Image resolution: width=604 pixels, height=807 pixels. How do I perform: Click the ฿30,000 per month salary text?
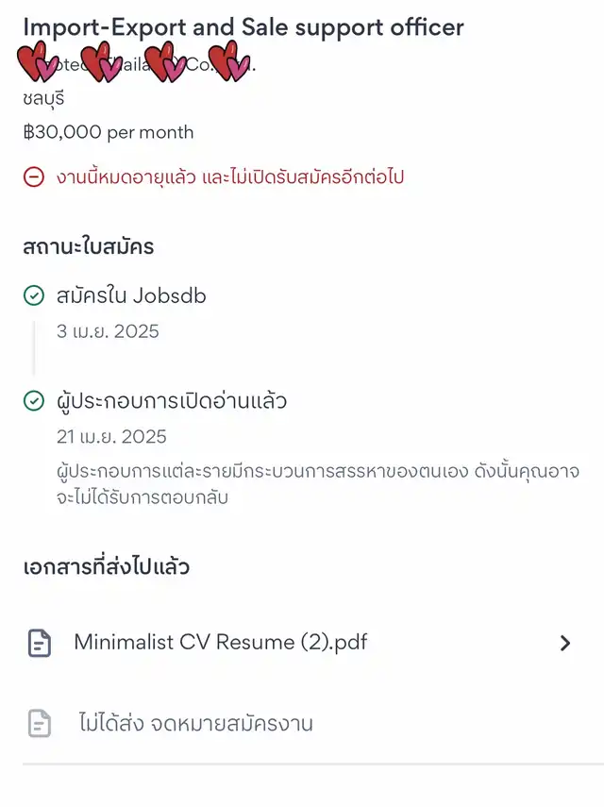(109, 132)
